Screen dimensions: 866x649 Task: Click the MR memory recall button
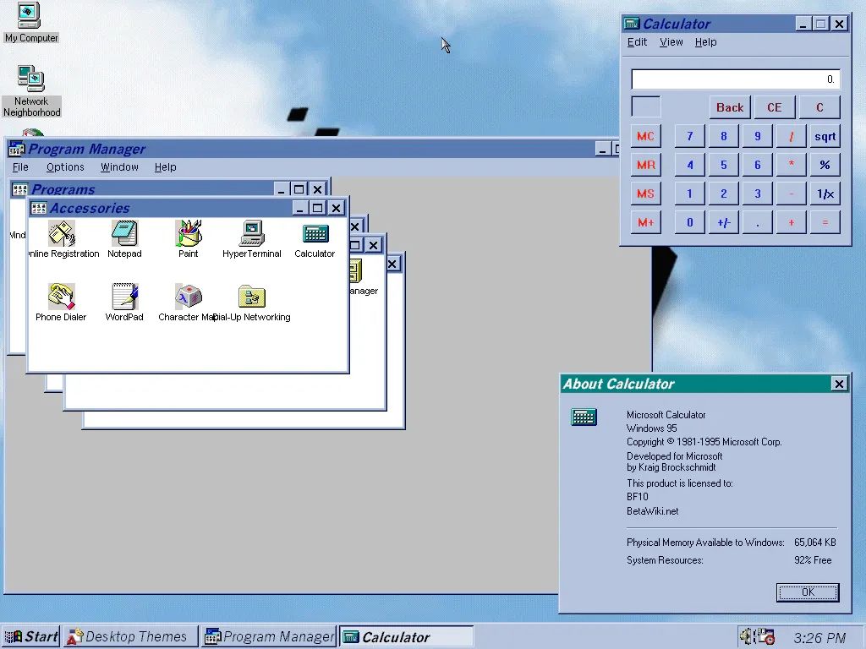click(x=645, y=165)
